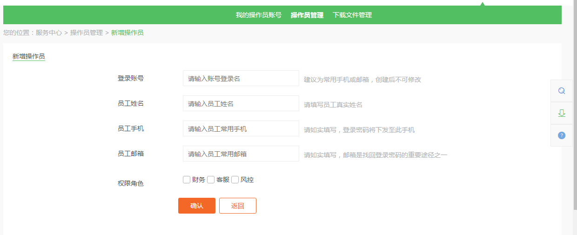Focus the 登录账号 input field

241,78
